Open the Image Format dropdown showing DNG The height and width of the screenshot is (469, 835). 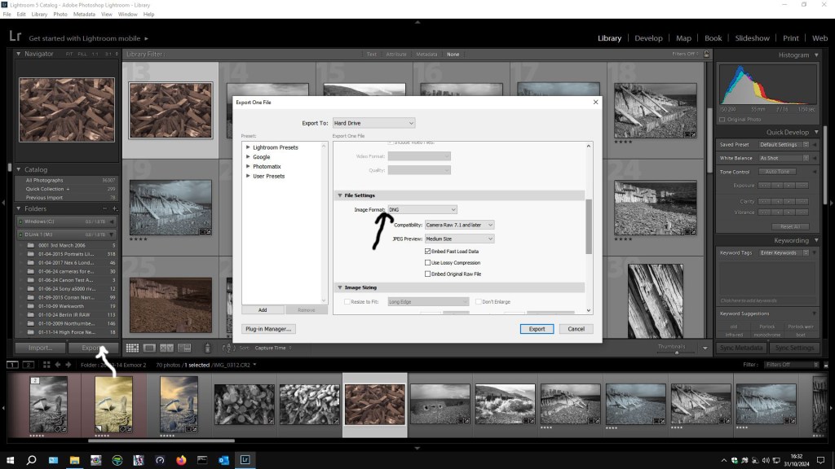pyautogui.click(x=422, y=210)
